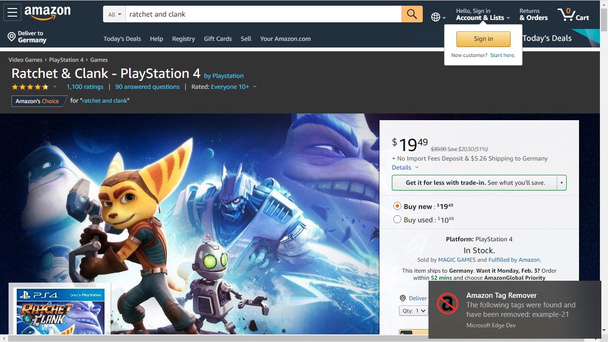Click the Amazon Tag Remover notification icon
Screen dimensions: 608x342
[447, 304]
